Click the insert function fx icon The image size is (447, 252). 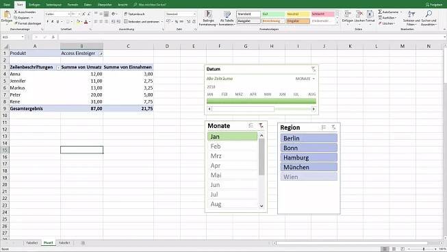coord(53,37)
